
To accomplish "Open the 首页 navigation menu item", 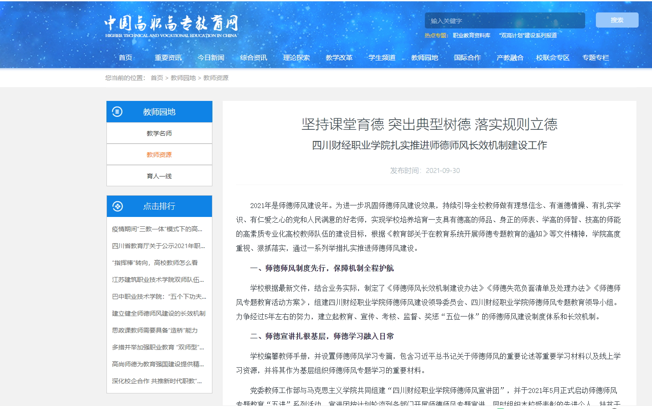I will (x=125, y=57).
